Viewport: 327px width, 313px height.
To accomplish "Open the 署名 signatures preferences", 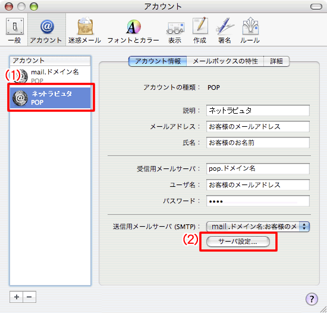I will point(225,30).
